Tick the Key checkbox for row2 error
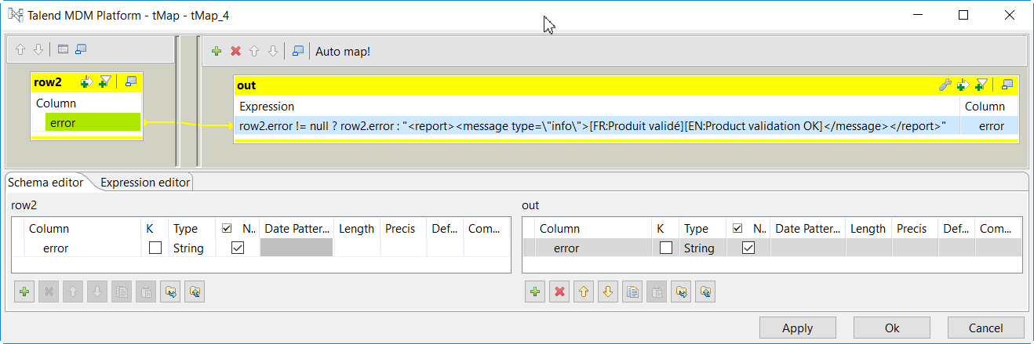This screenshot has height=344, width=1034. point(155,248)
